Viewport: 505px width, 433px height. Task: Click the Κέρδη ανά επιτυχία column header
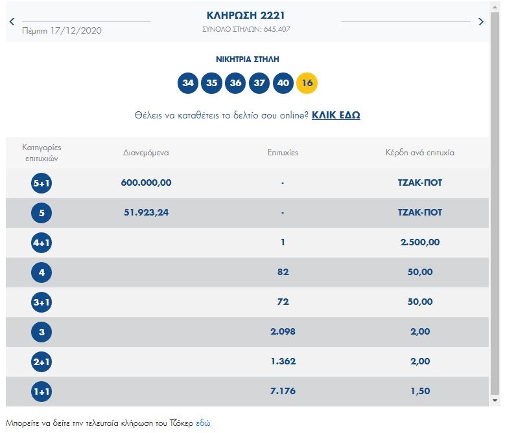click(x=419, y=153)
